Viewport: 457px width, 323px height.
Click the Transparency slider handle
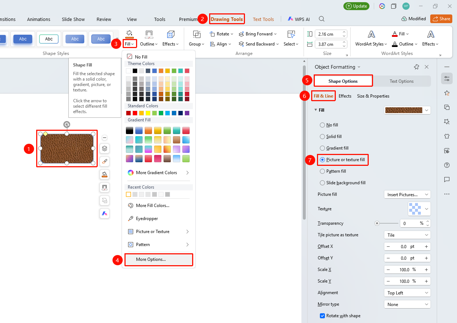tap(377, 223)
